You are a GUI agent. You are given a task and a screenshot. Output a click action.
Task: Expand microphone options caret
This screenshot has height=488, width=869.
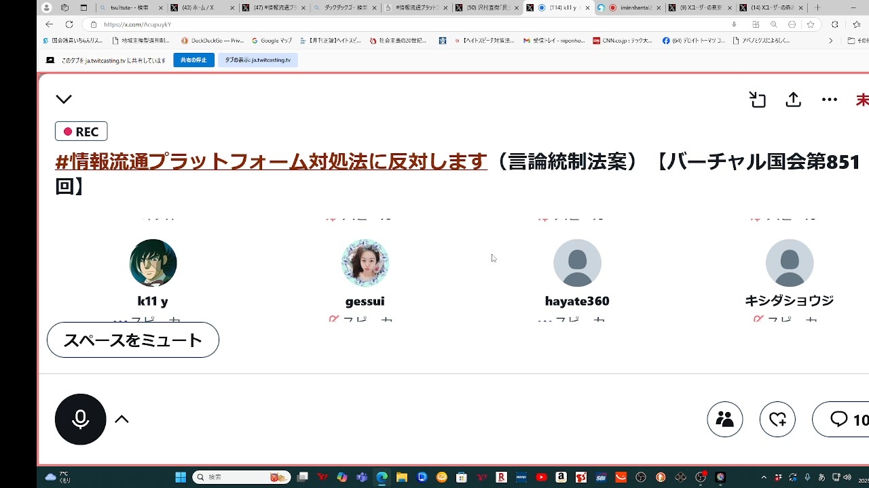122,420
